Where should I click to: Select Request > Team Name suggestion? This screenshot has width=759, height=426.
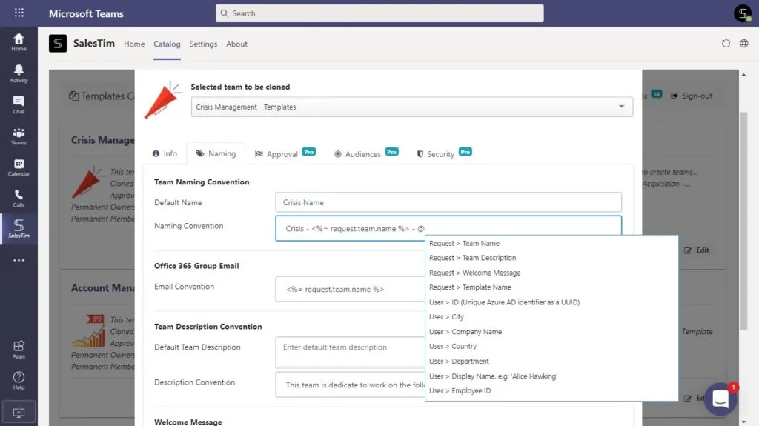(551, 243)
